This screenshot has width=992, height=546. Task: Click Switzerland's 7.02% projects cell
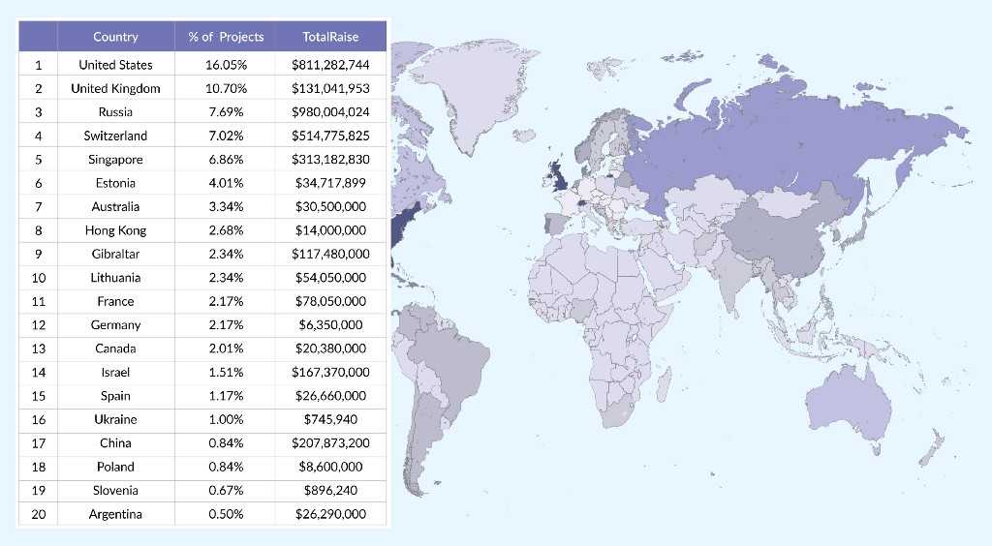226,136
